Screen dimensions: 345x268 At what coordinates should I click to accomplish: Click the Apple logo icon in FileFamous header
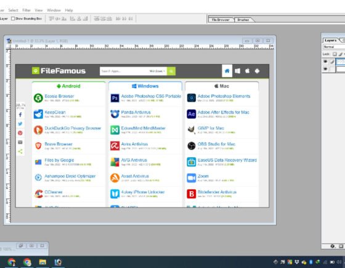pos(247,71)
